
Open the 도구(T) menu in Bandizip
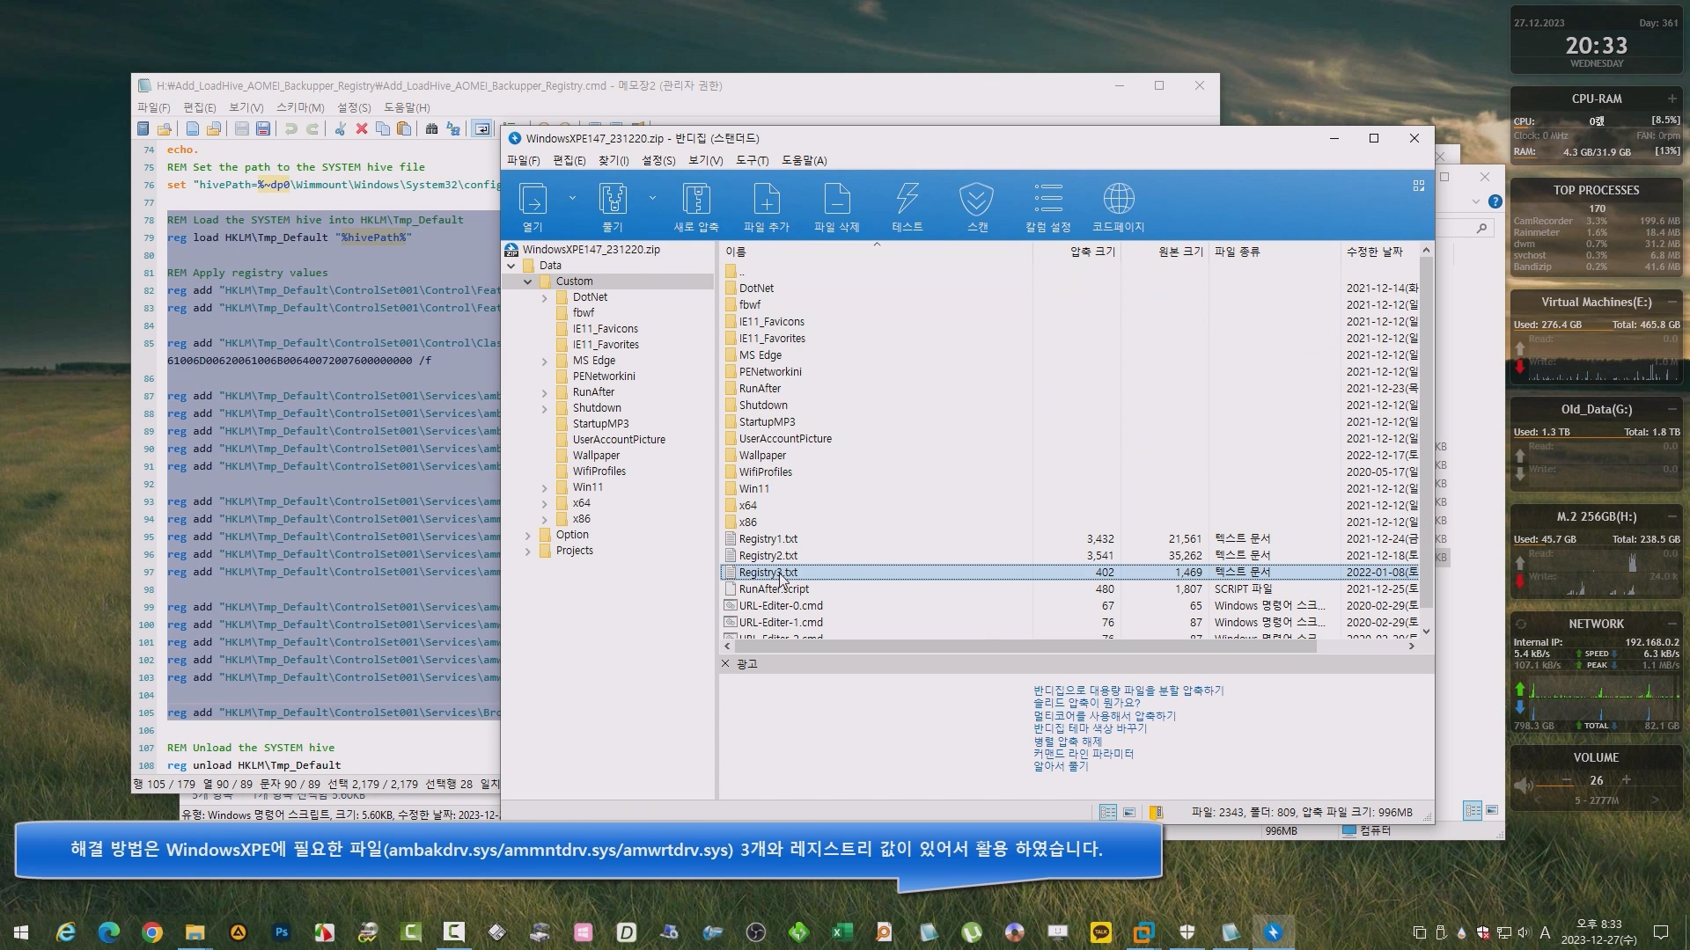coord(752,160)
